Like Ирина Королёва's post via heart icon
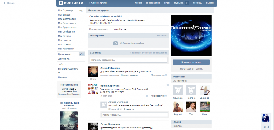 pyautogui.click(x=166, y=96)
